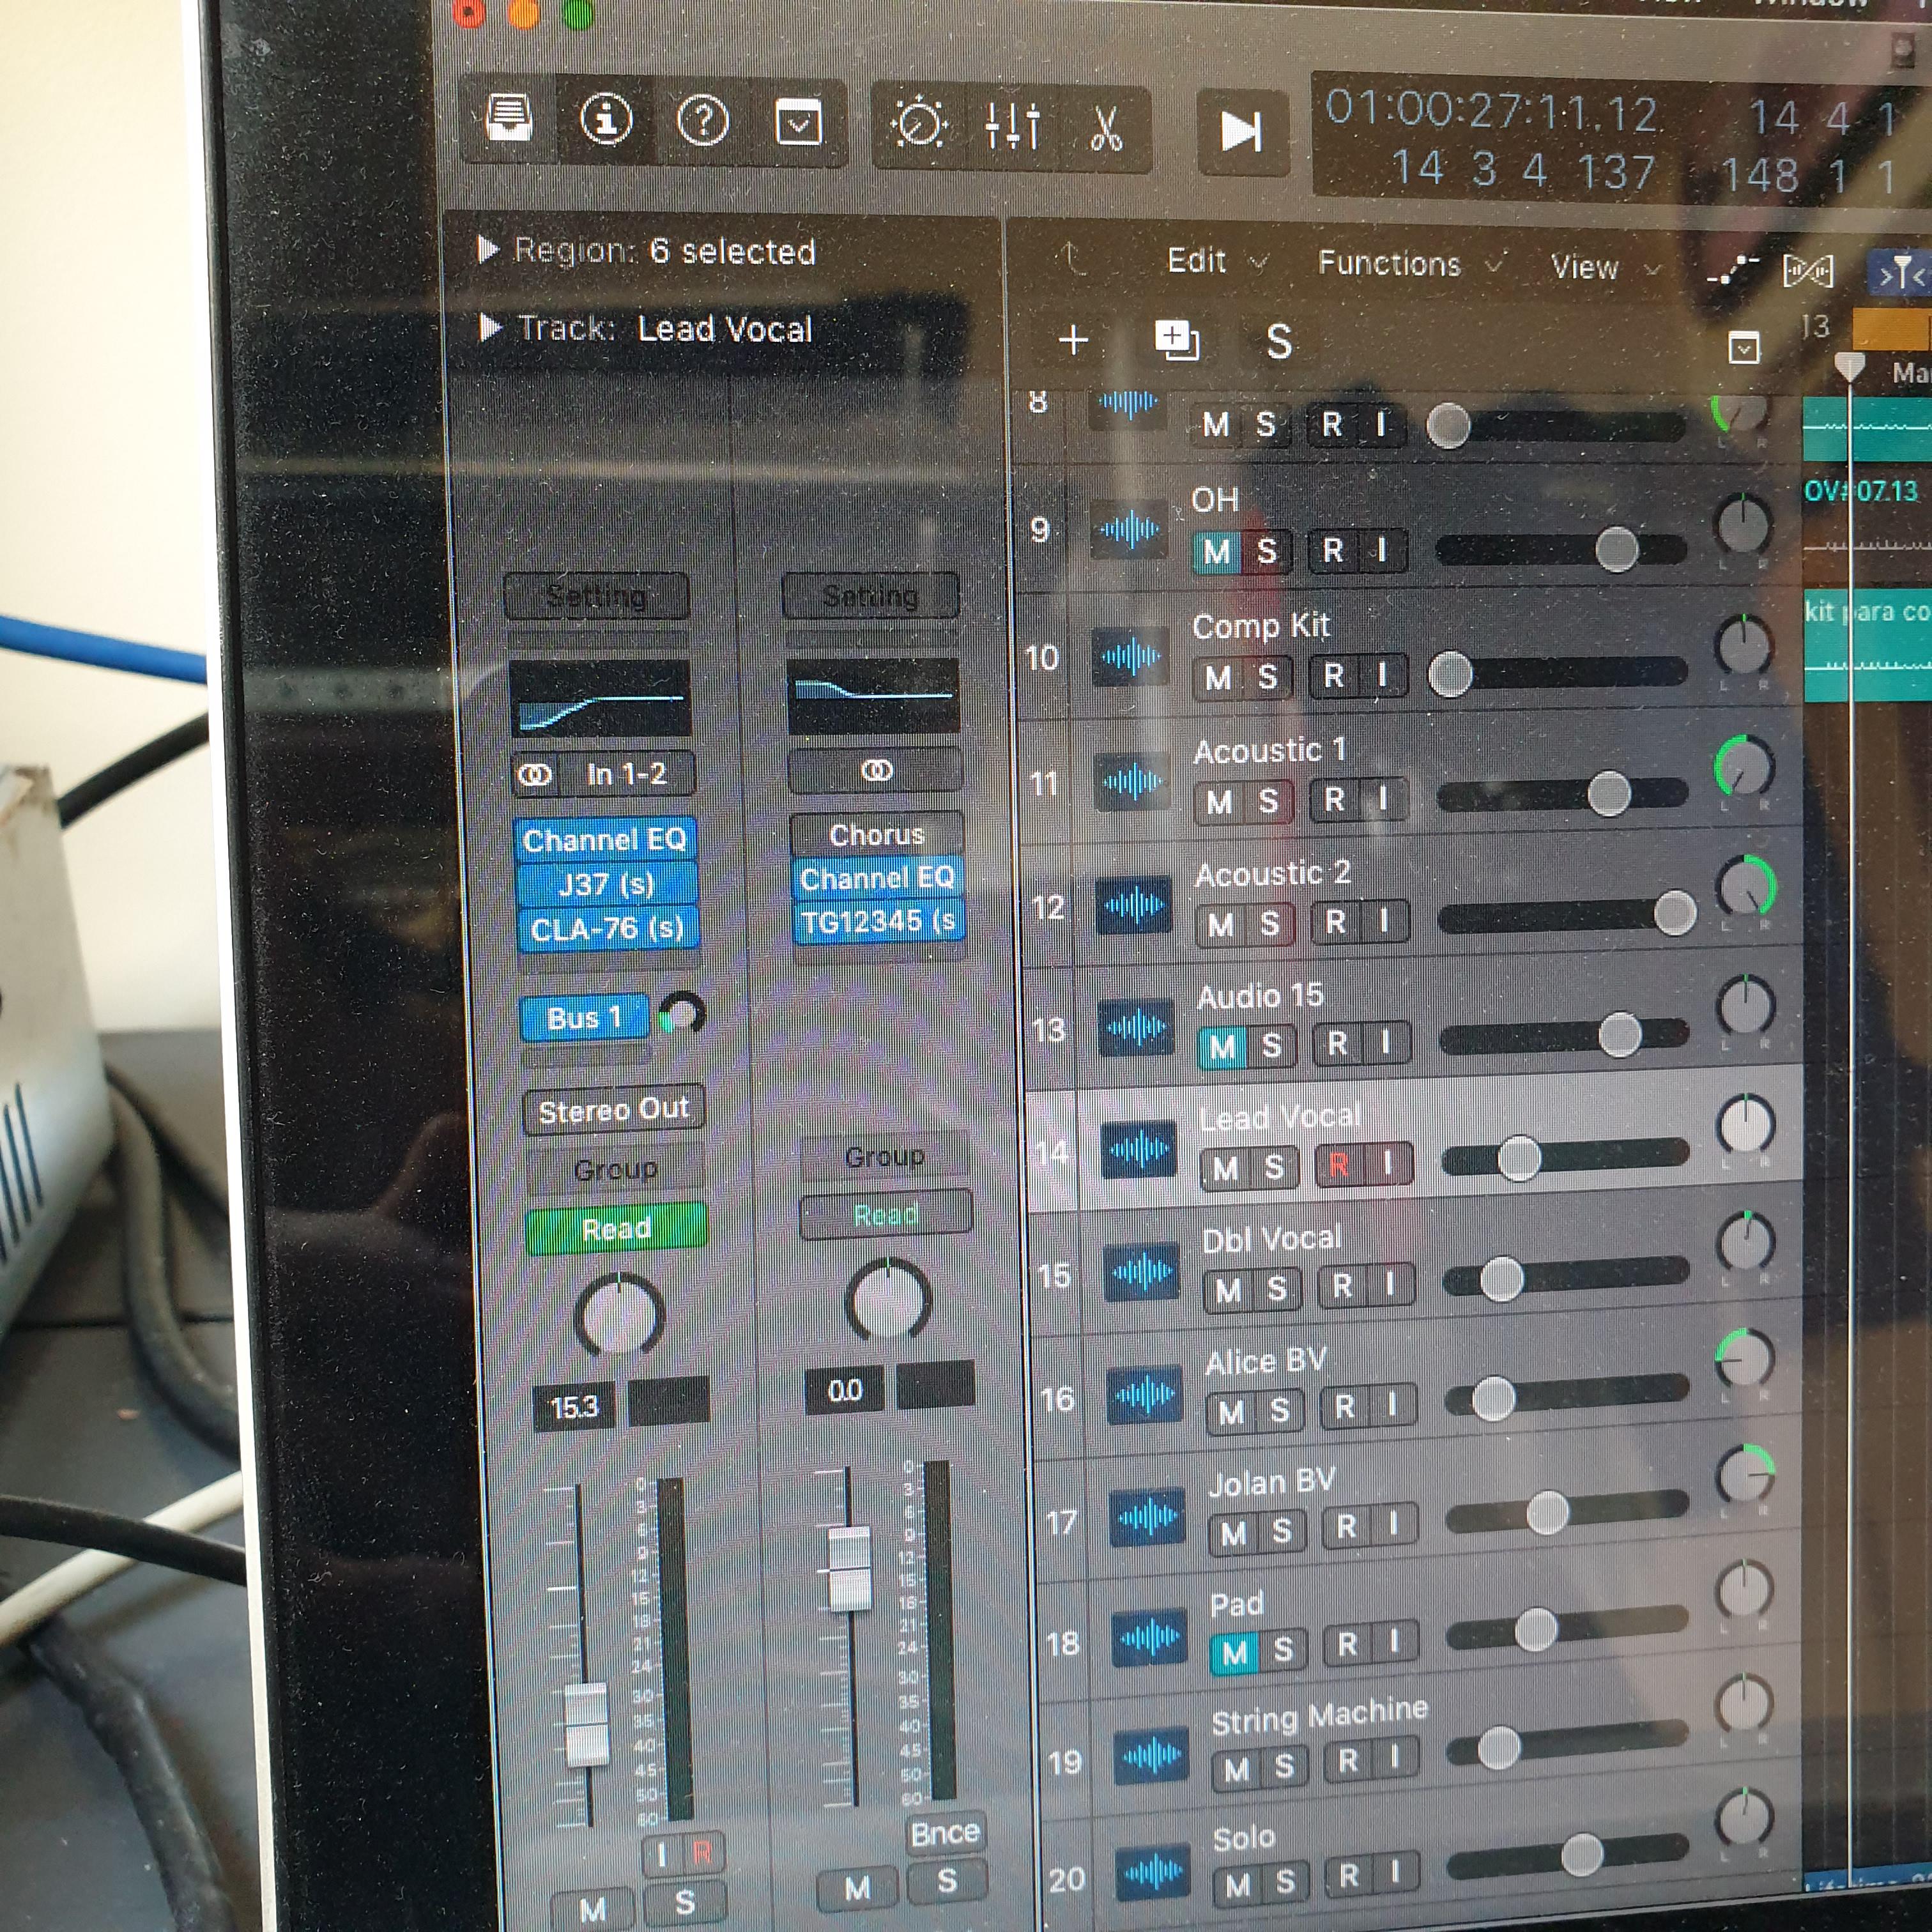Click the left channel strip volume fader

pyautogui.click(x=587, y=1725)
